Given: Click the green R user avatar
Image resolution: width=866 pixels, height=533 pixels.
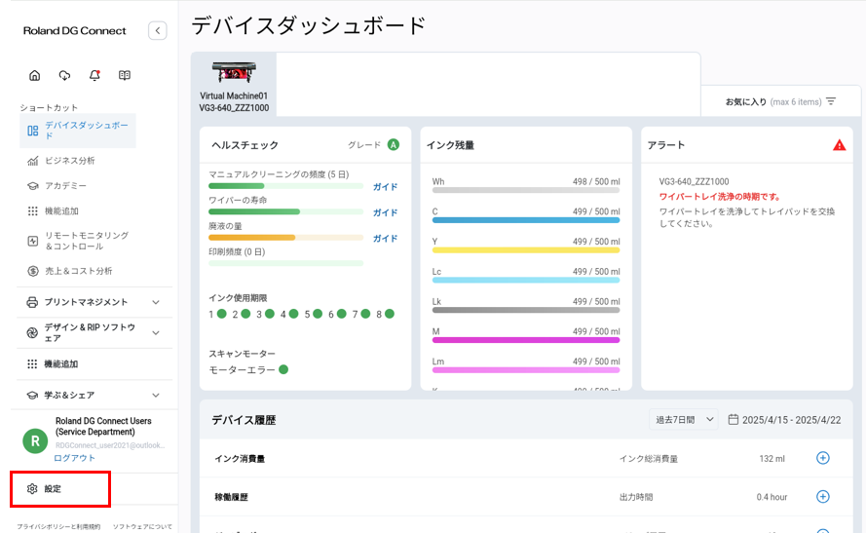Looking at the screenshot, I should (35, 440).
